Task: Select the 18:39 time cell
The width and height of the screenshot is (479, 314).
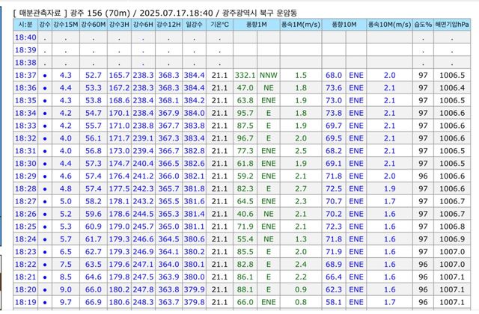Action: tap(25, 50)
